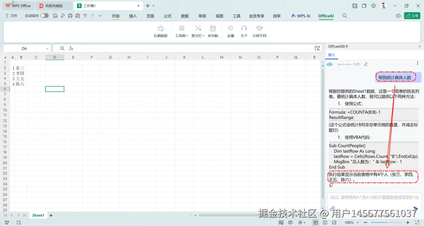Open the 工具箱 dropdown arrow

point(188,36)
